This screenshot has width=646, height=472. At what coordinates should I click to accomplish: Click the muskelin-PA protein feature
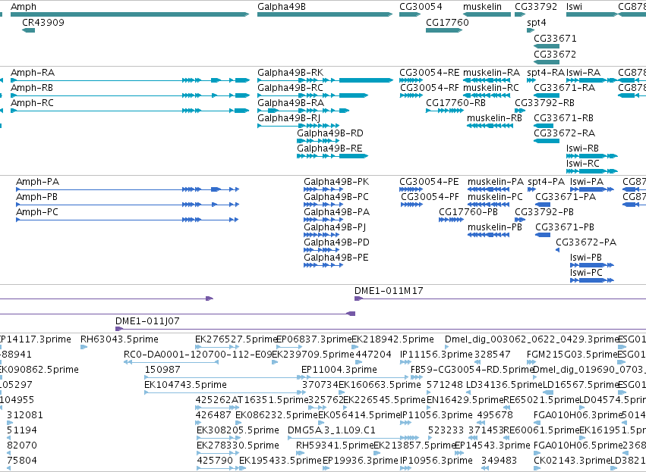coord(489,189)
